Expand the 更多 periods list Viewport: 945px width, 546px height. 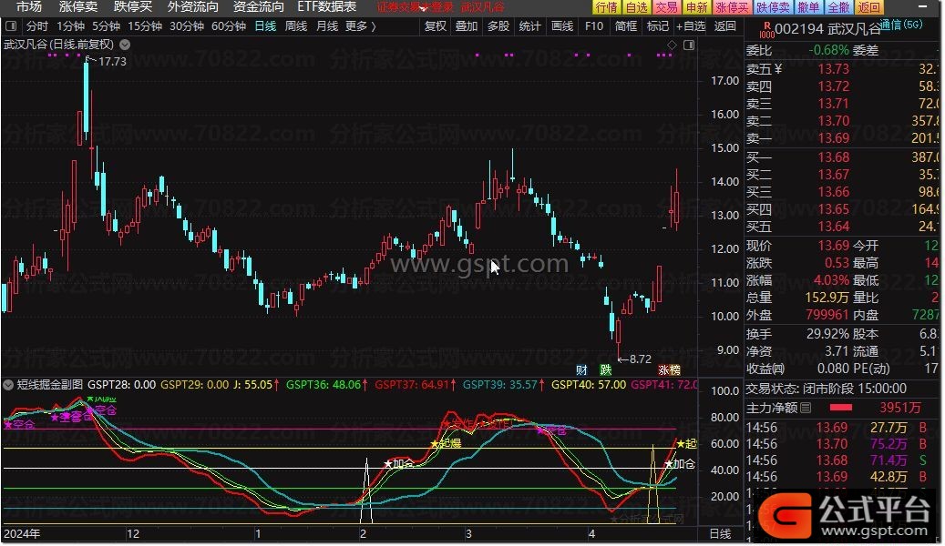[360, 26]
